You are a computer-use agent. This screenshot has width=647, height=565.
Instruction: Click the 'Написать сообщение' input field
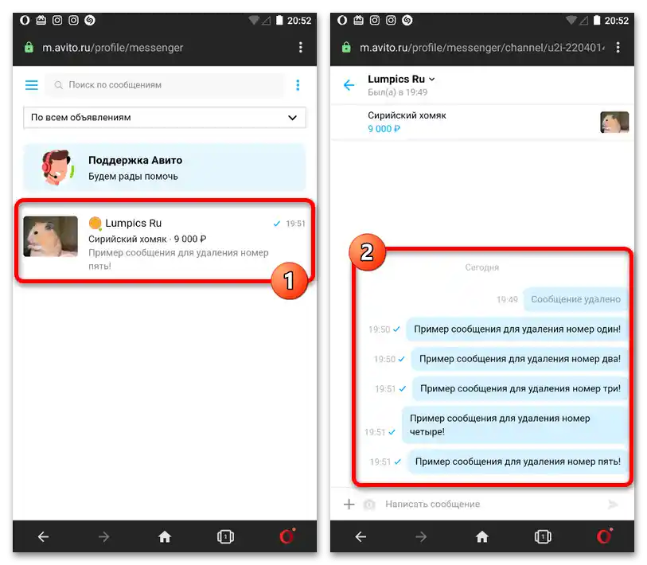(x=491, y=504)
